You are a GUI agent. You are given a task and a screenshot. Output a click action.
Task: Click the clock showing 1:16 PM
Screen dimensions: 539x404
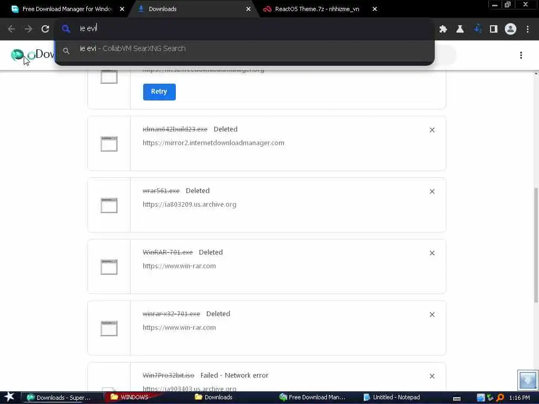tap(520, 398)
